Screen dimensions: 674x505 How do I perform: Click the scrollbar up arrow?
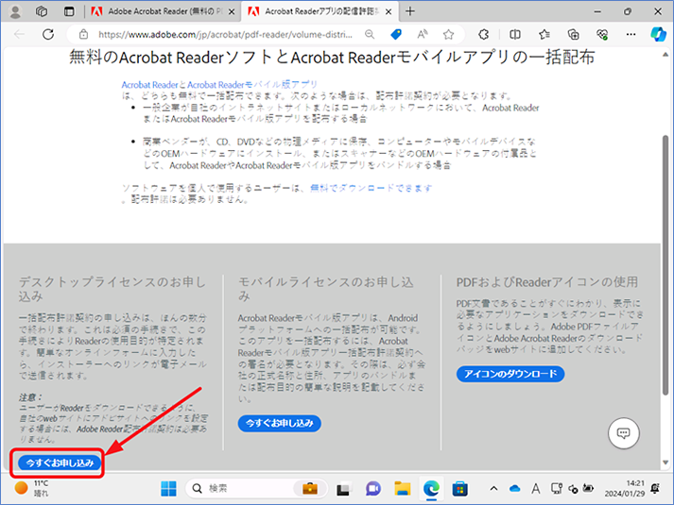[665, 55]
